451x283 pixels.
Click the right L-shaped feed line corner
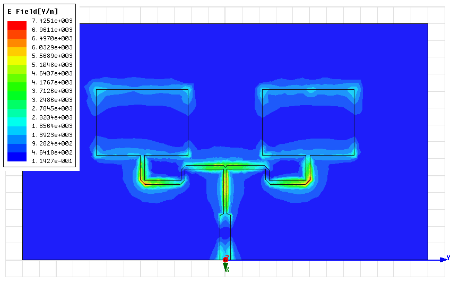coord(308,182)
